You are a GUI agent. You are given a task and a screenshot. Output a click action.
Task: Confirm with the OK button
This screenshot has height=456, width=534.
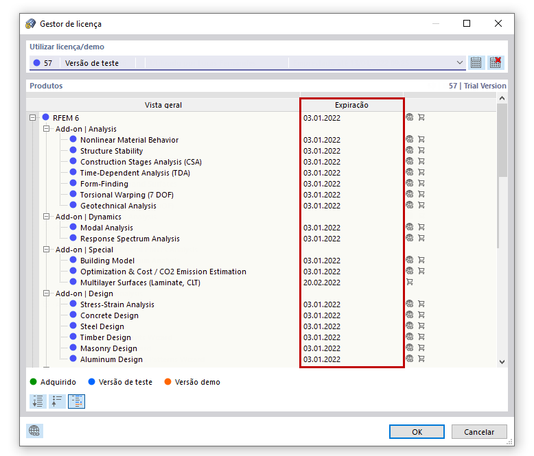pyautogui.click(x=417, y=432)
